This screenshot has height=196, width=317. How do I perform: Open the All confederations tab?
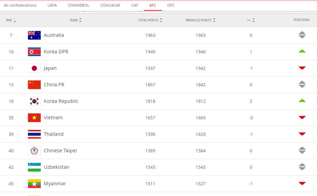tap(20, 5)
